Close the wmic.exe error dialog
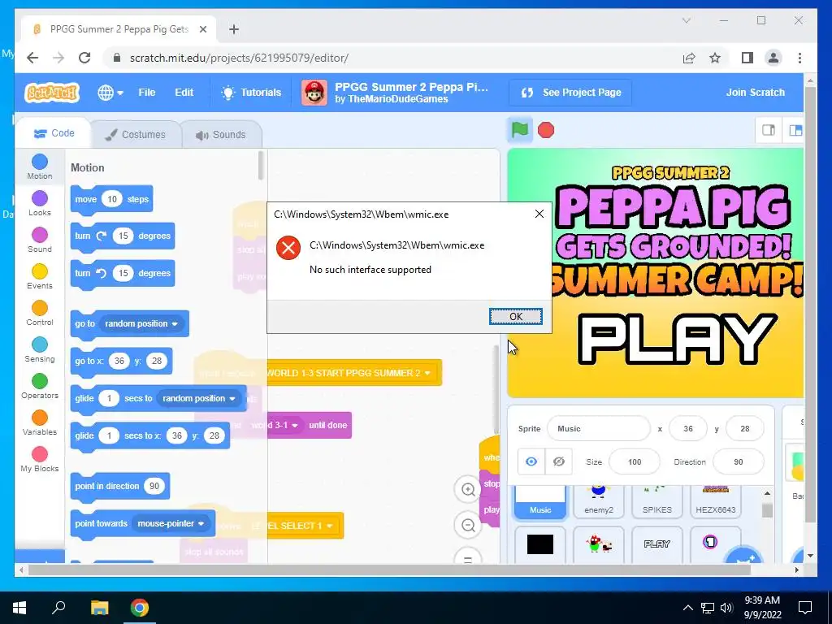The width and height of the screenshot is (832, 624). pos(539,214)
